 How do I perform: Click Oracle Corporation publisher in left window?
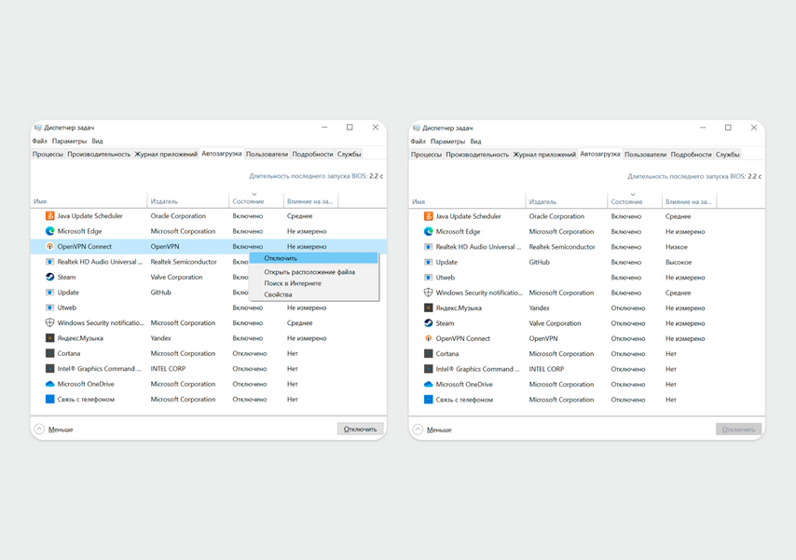click(x=178, y=216)
